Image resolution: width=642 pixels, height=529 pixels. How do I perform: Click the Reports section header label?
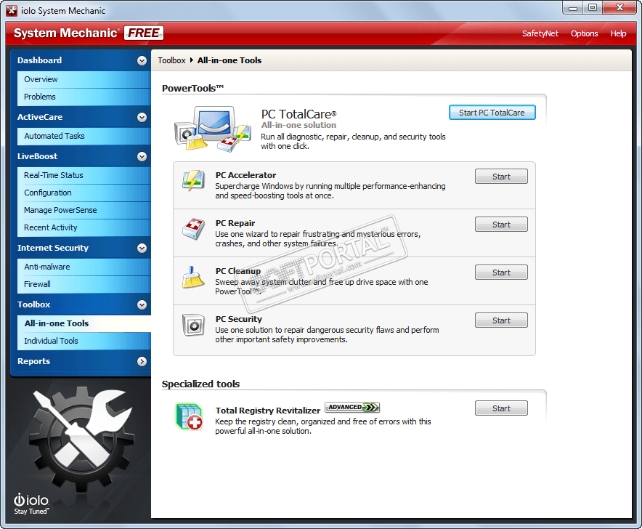(33, 361)
